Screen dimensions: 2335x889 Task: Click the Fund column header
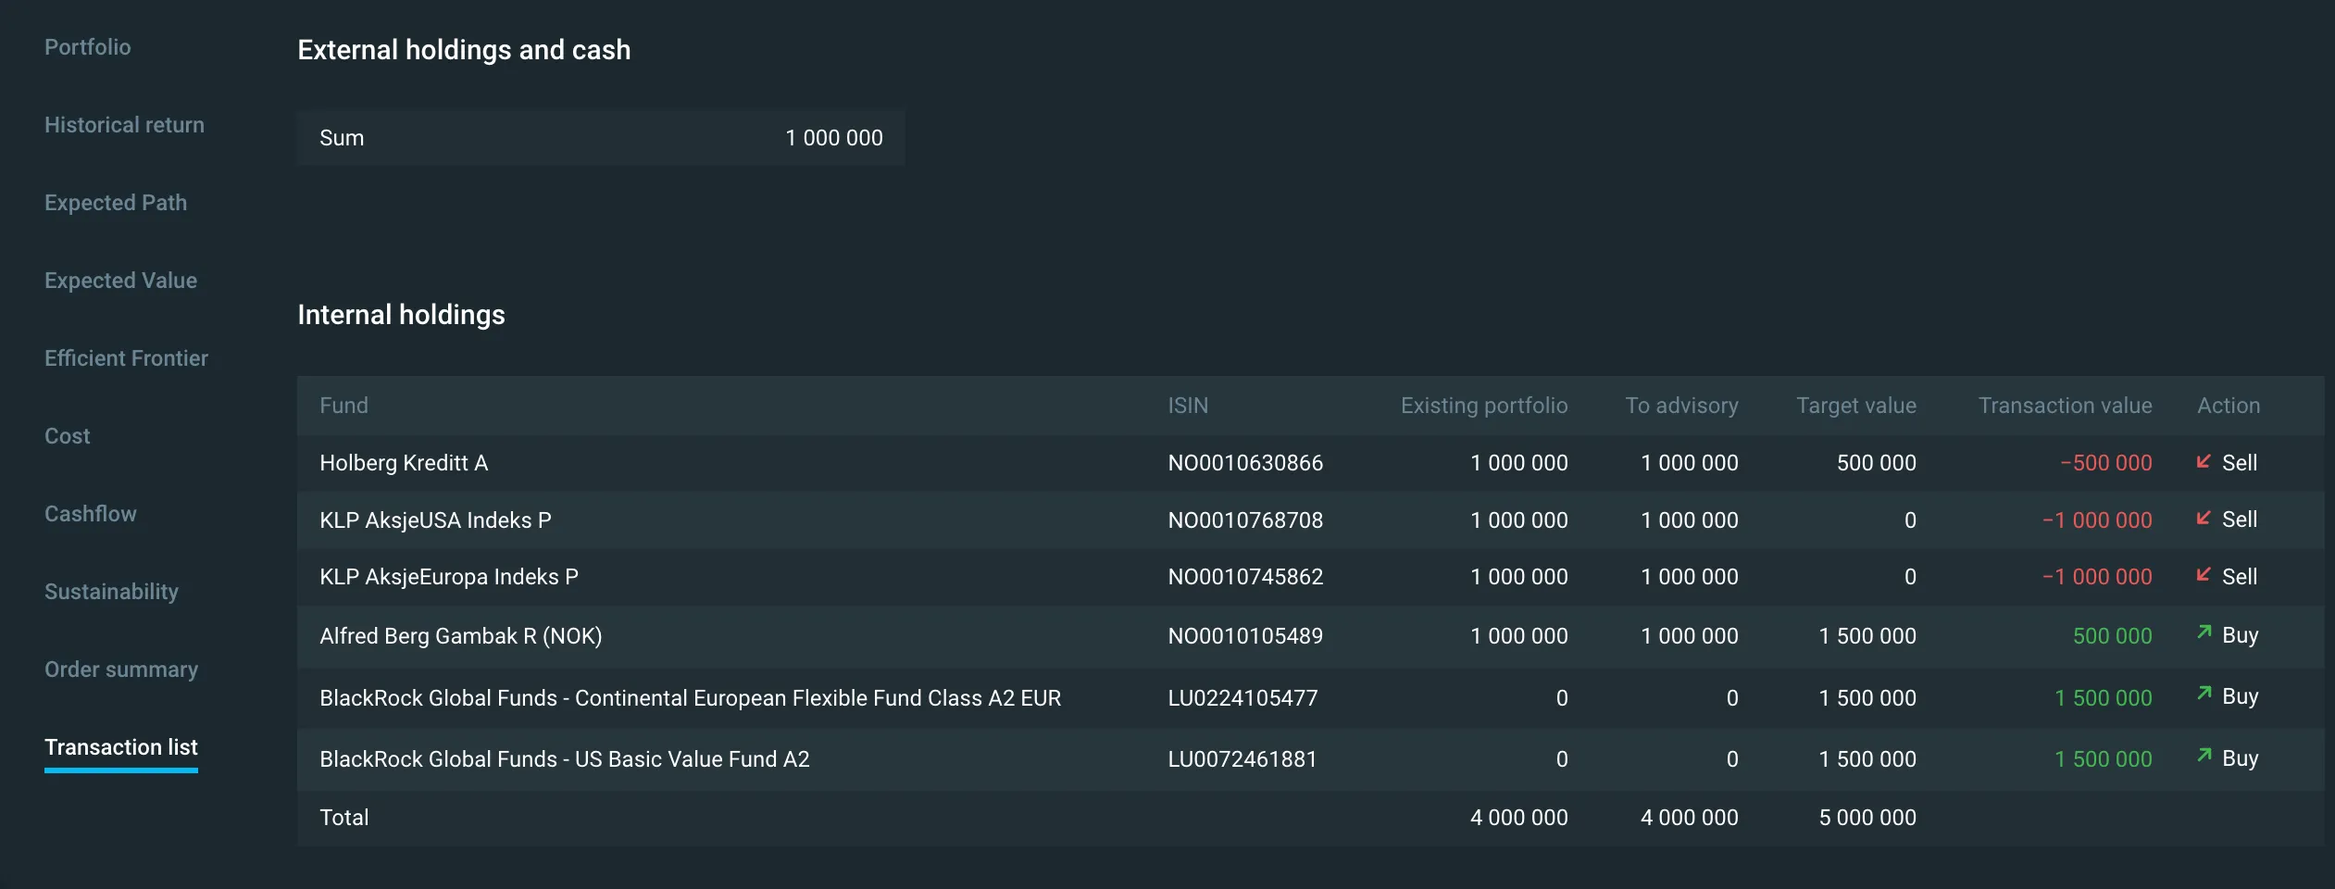click(x=343, y=406)
